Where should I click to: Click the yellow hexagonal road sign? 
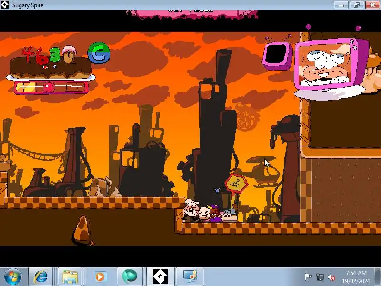pos(236,184)
